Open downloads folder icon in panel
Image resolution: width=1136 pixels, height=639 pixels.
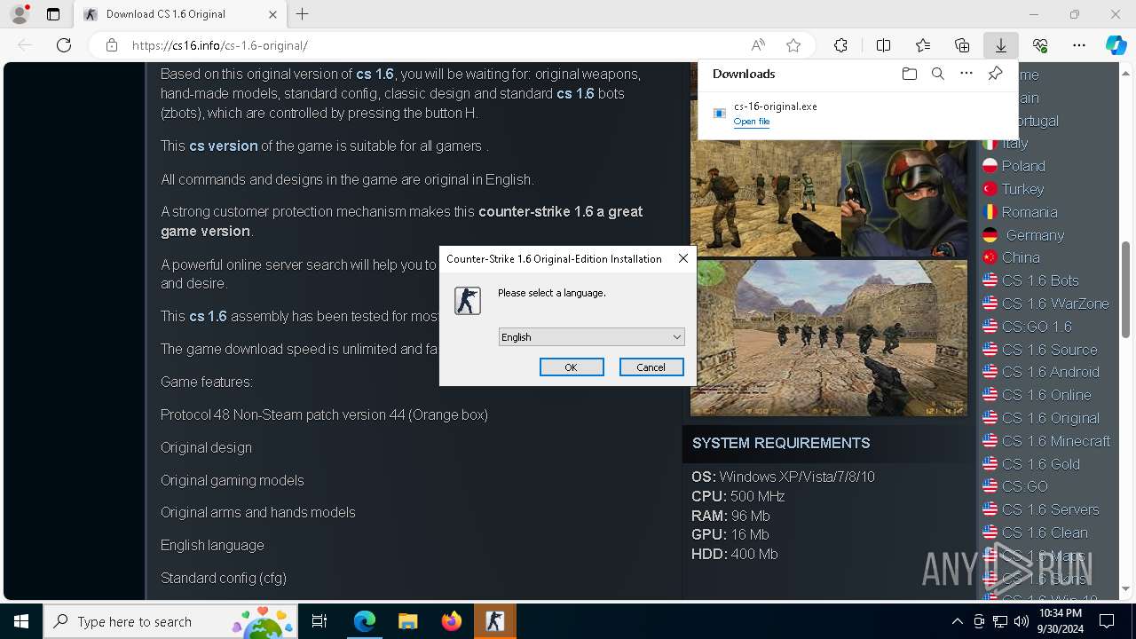click(x=909, y=74)
